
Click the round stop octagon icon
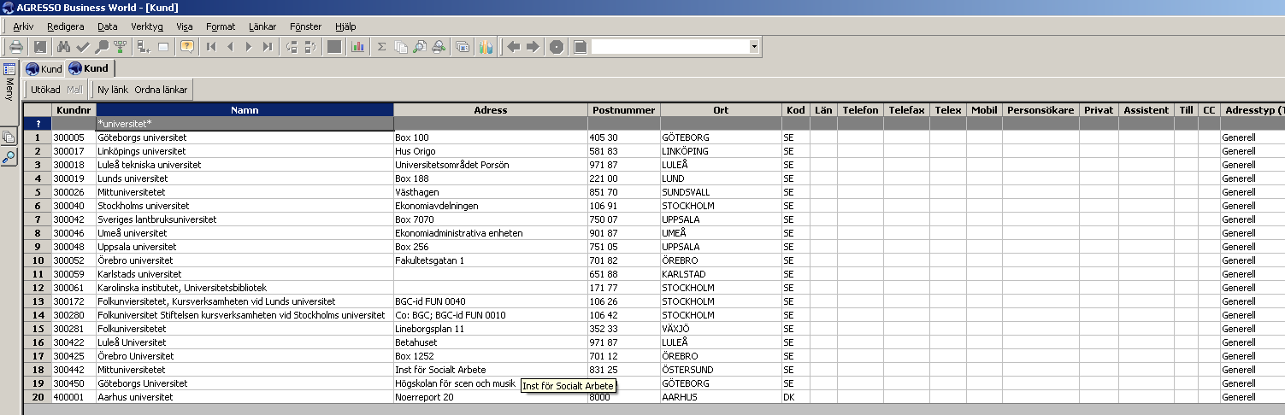point(557,46)
